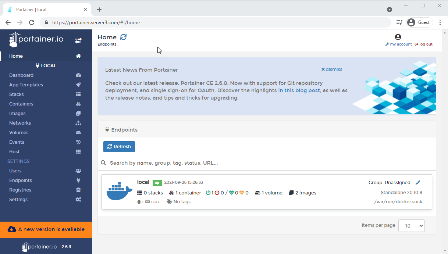This screenshot has height=254, width=448.
Task: Go back using browser back arrow
Action: pyautogui.click(x=8, y=22)
